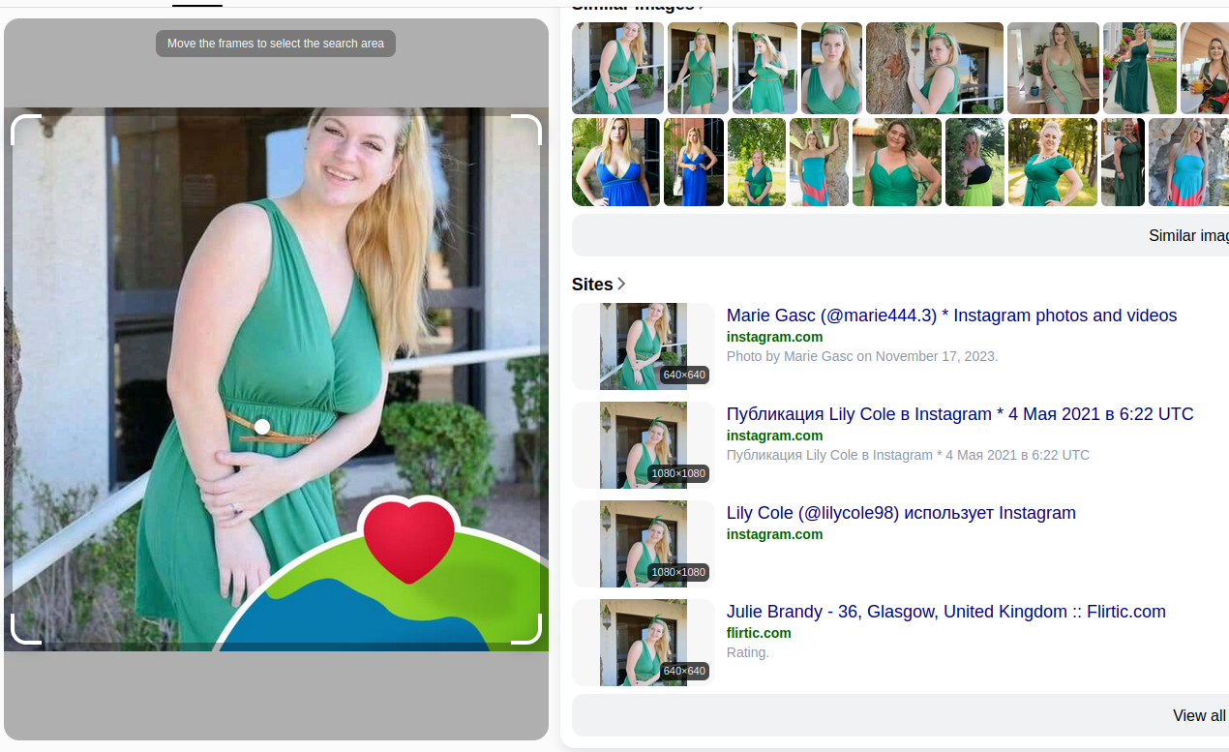Open close-up similar image with green headband
The image size is (1229, 752).
[831, 68]
